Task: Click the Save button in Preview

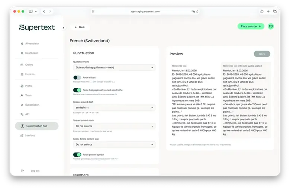Action: pyautogui.click(x=262, y=54)
